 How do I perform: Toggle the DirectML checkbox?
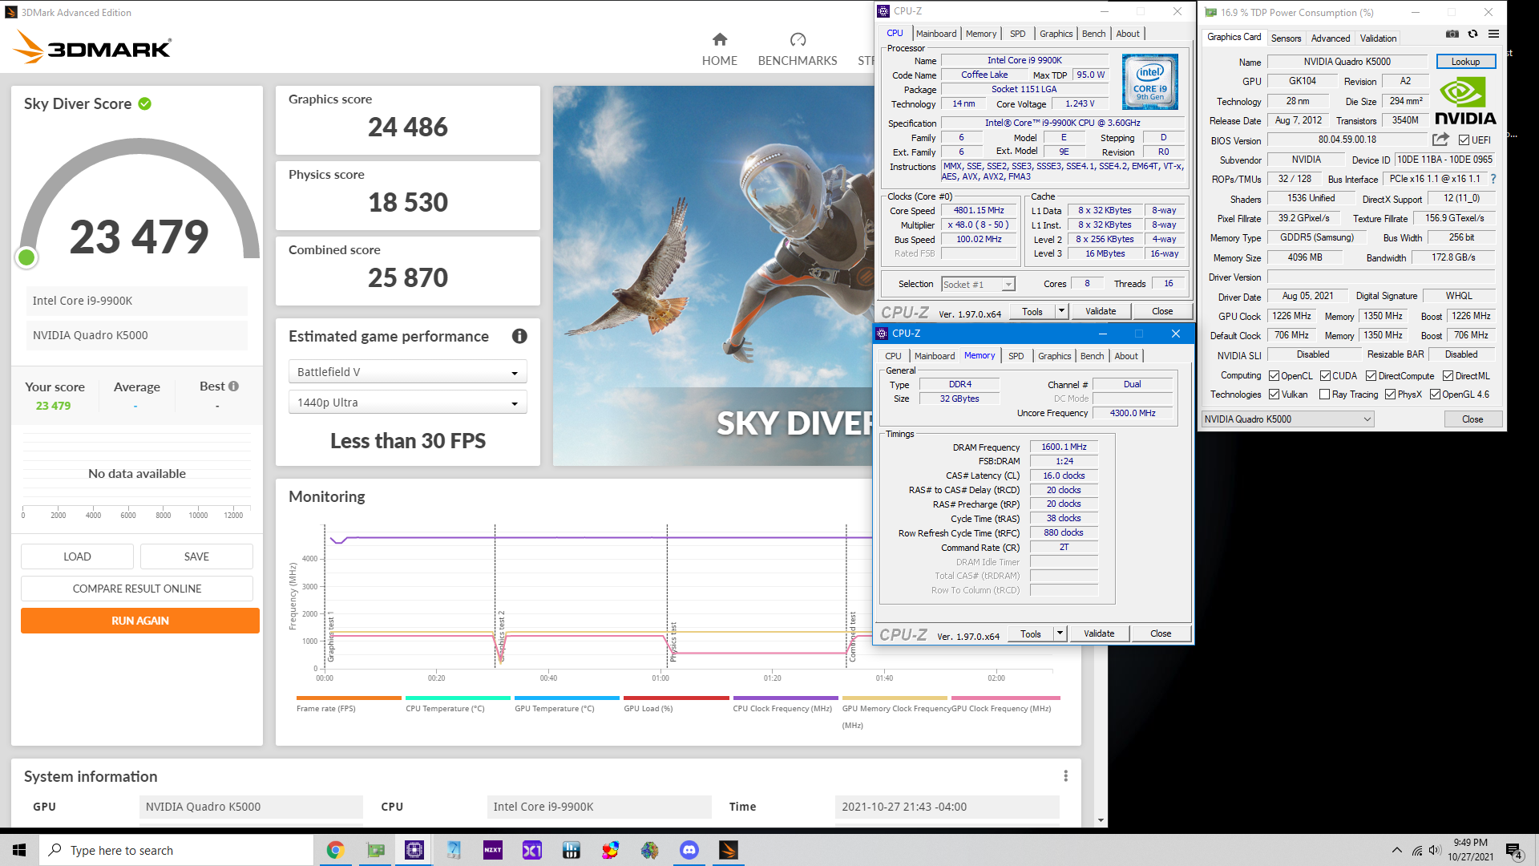pyautogui.click(x=1448, y=375)
